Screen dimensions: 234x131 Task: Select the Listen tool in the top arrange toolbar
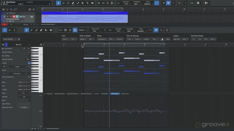[x=93, y=3]
